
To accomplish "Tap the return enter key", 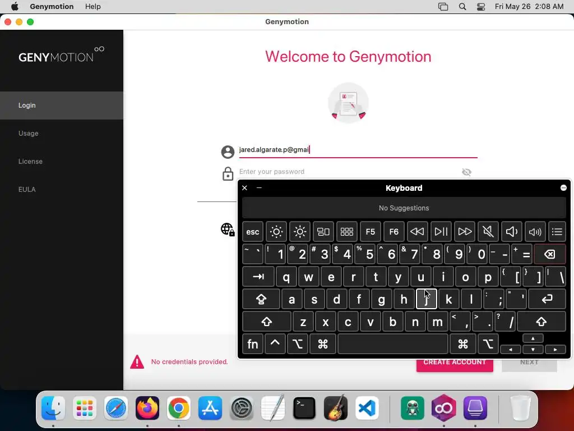I will (x=547, y=299).
